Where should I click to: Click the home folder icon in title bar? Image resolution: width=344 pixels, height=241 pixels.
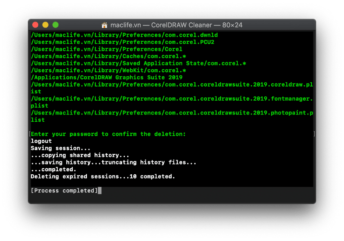point(104,25)
